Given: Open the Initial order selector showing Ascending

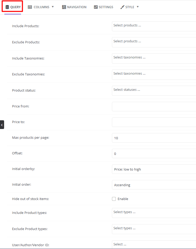Looking at the screenshot, I should click(154, 185).
